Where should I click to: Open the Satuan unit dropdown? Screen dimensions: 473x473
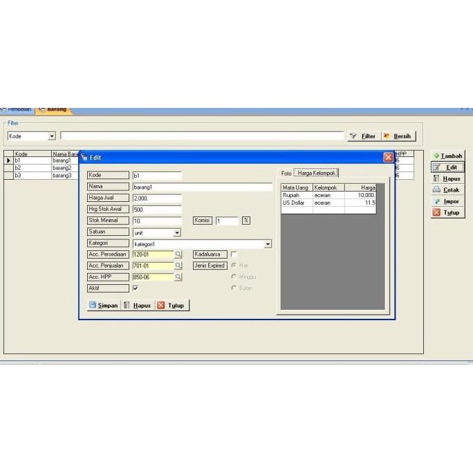[x=177, y=233]
